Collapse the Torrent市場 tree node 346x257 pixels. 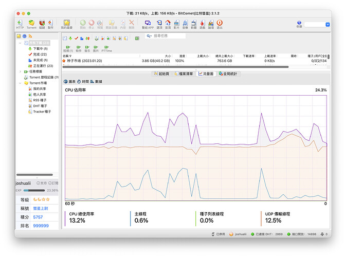(x=20, y=83)
